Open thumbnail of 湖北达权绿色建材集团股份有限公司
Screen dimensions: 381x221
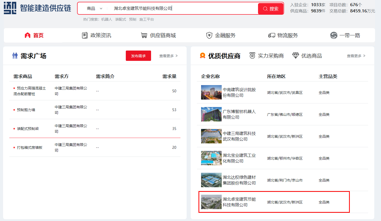point(211,180)
